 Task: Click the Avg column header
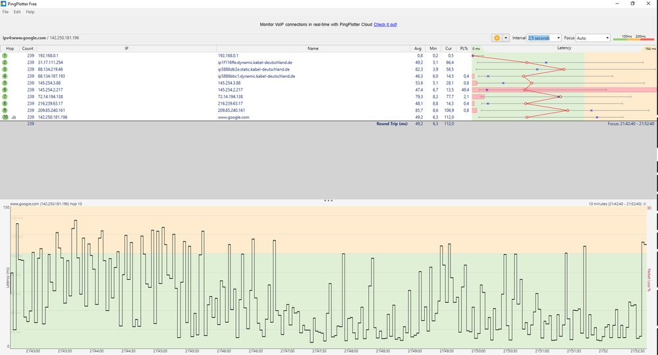click(x=418, y=48)
